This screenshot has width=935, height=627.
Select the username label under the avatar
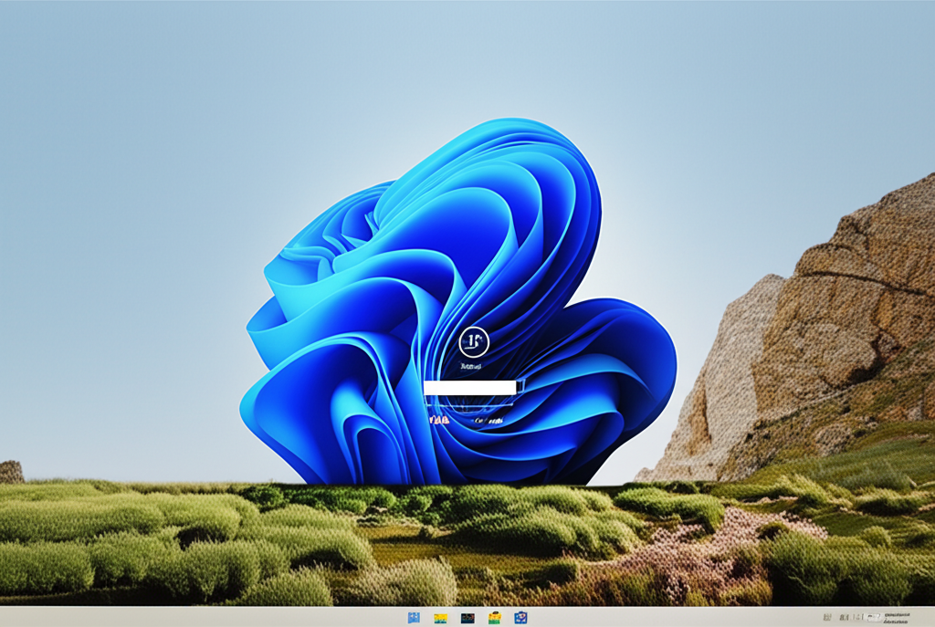pyautogui.click(x=471, y=367)
